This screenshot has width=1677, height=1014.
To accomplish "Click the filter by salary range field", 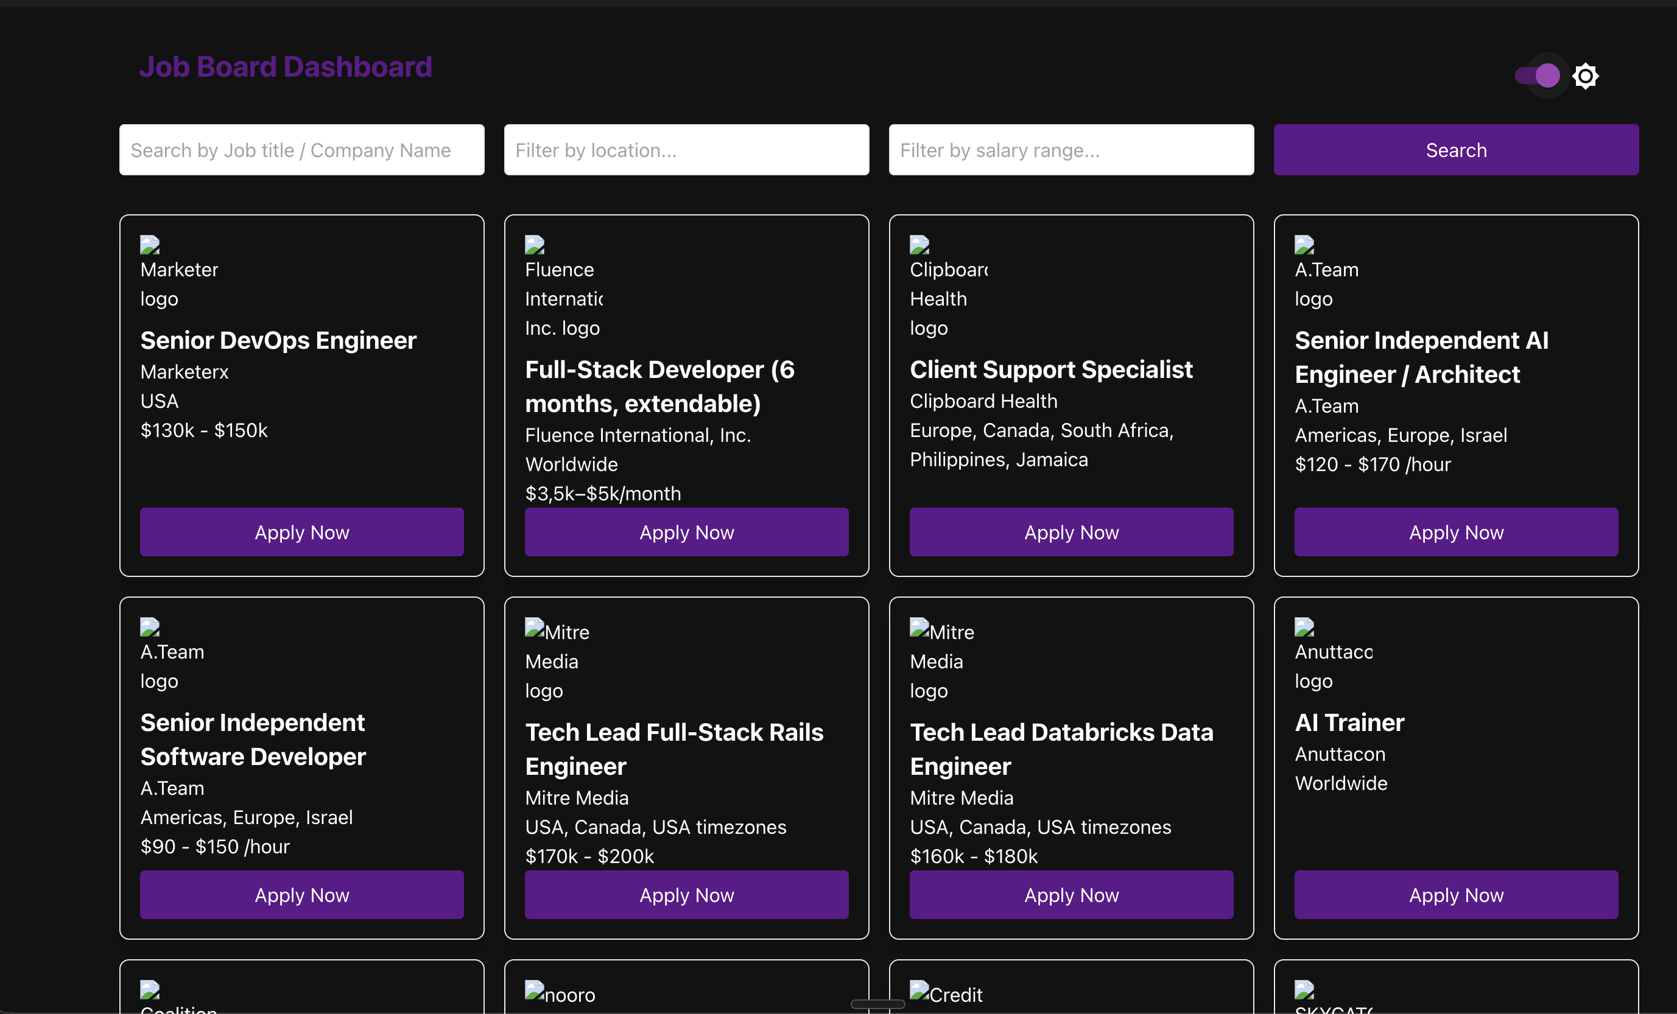I will (x=1071, y=150).
